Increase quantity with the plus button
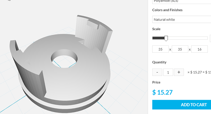 pyautogui.click(x=179, y=72)
